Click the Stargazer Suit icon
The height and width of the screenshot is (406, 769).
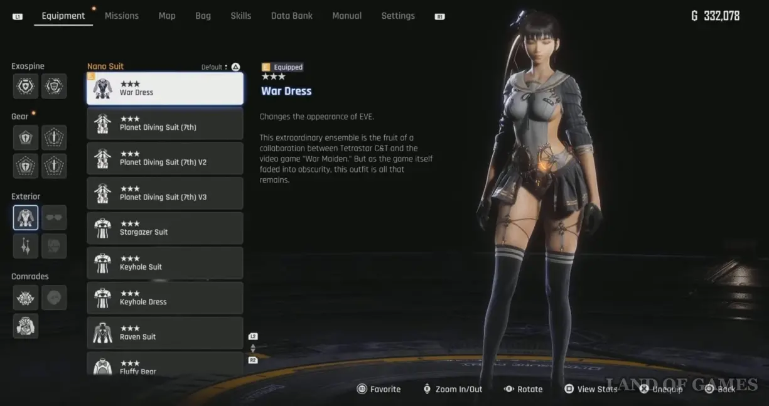[x=103, y=228]
